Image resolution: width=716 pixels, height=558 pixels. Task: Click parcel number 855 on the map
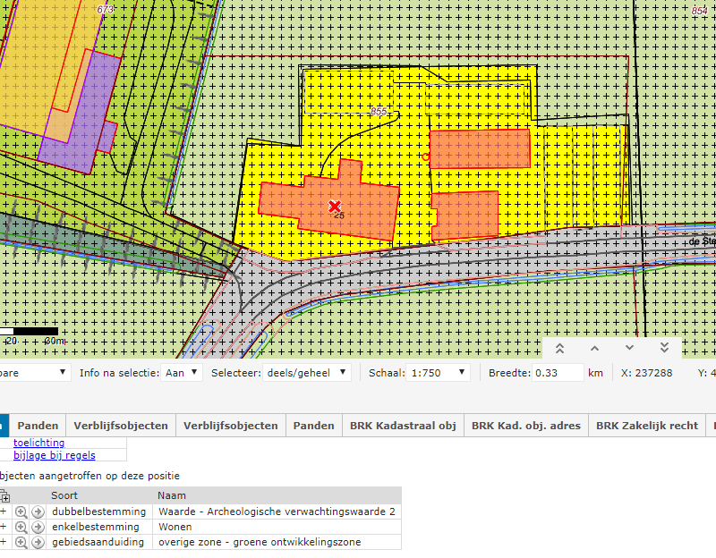tap(379, 111)
